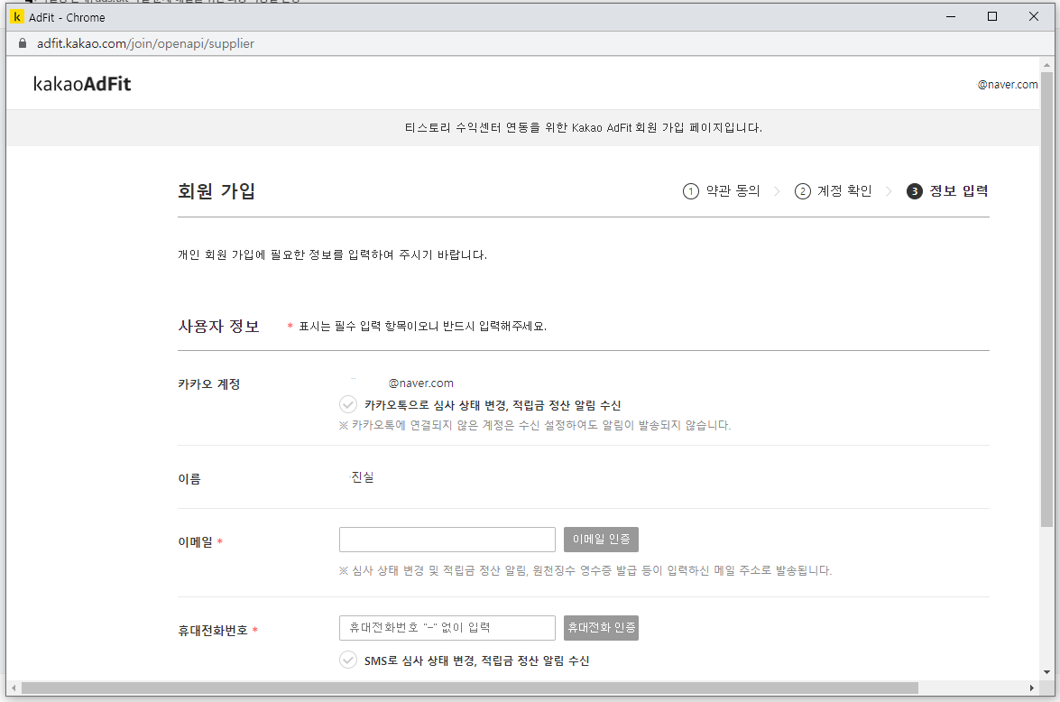
Task: Click the 개인 회원 가입 instruction text
Action: [x=333, y=255]
